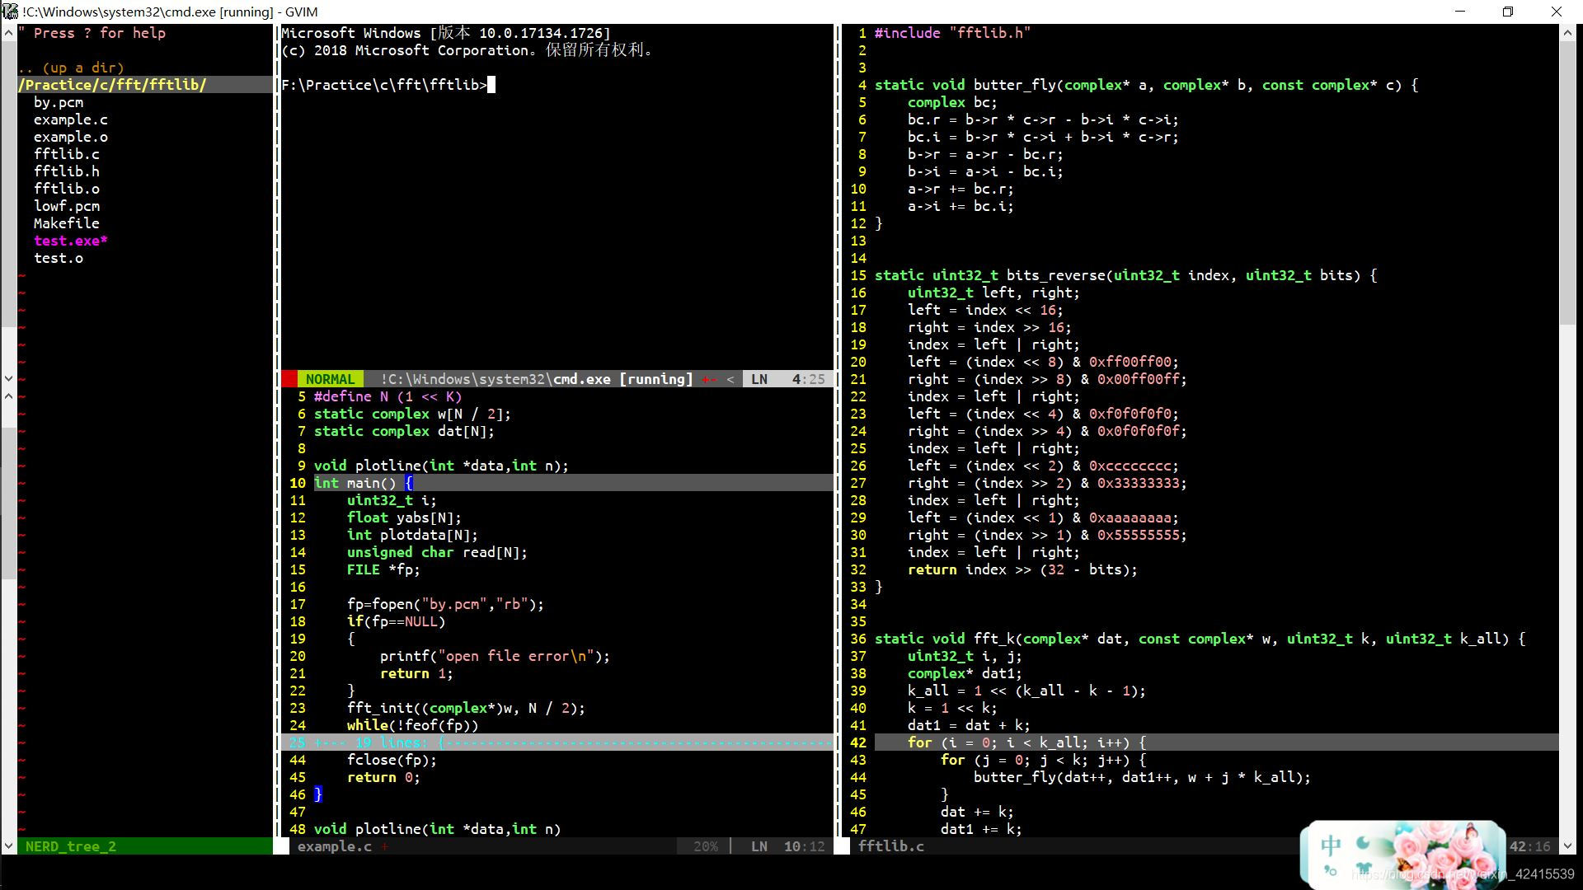Click the shirt skin icon in IME toolbar

coord(1363,868)
